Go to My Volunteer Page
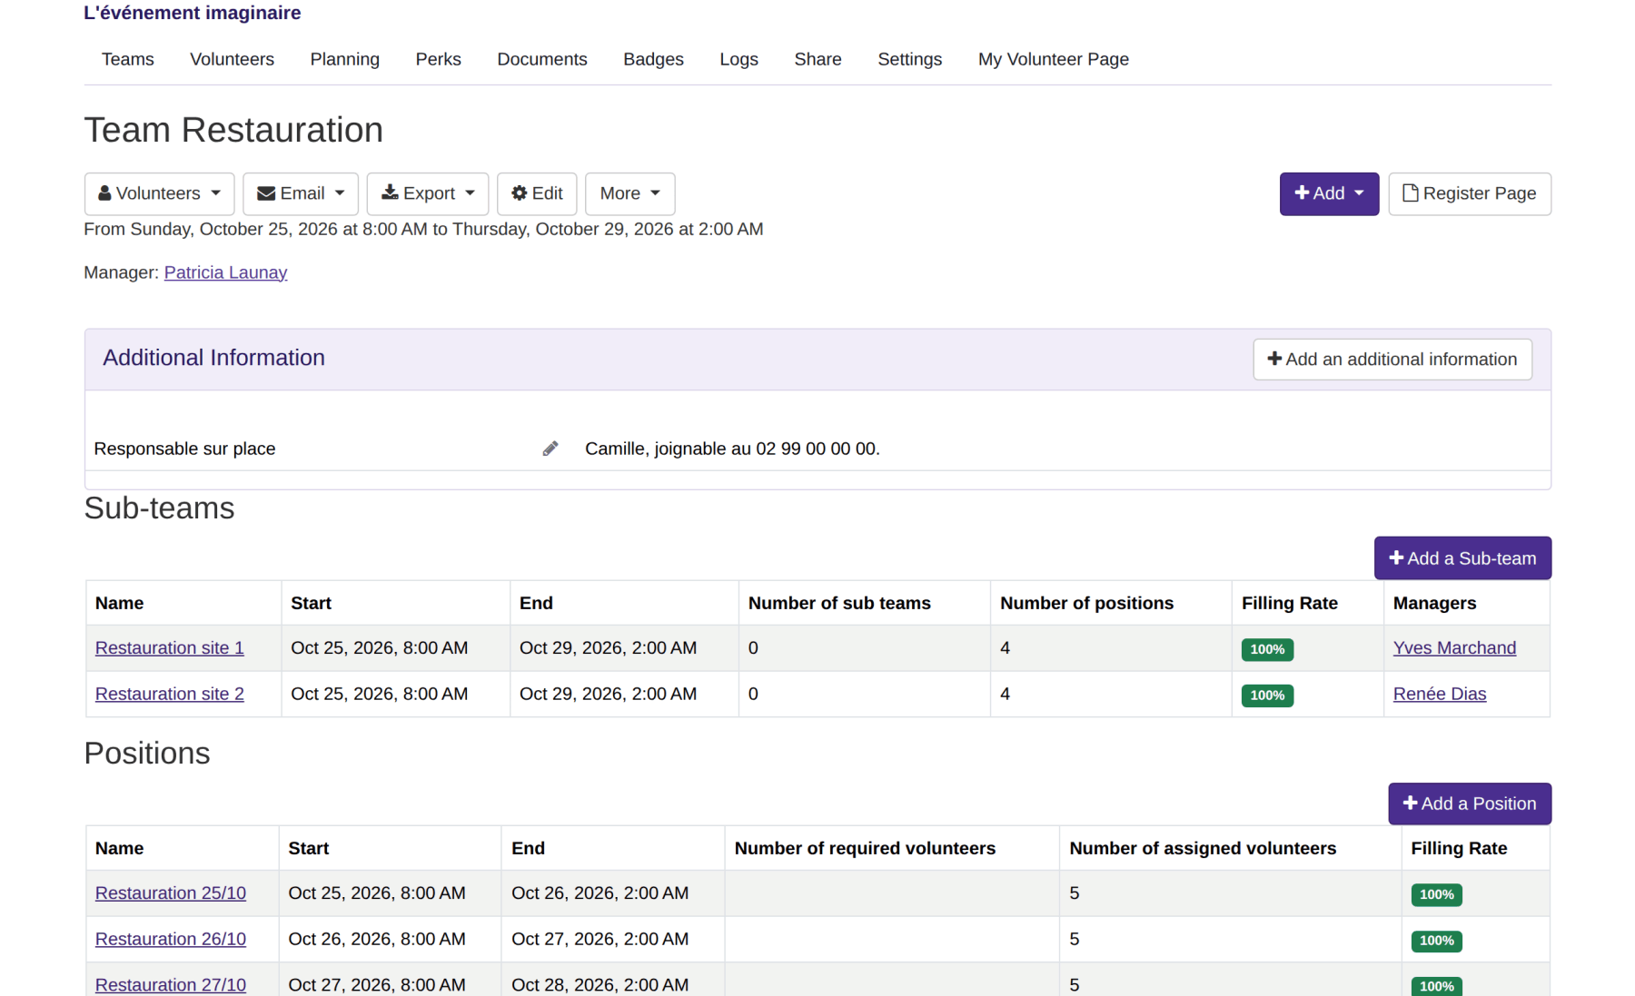The width and height of the screenshot is (1635, 996). click(x=1053, y=59)
